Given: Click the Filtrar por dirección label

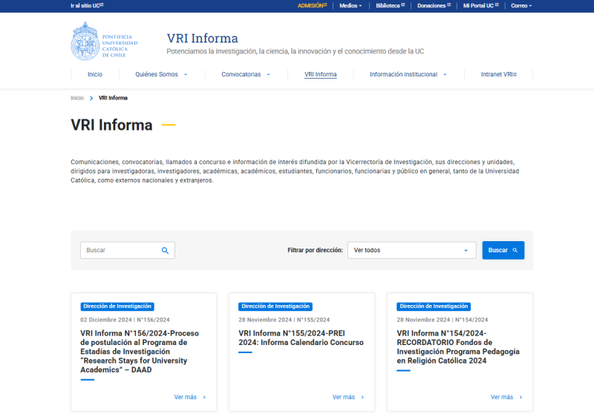Looking at the screenshot, I should (315, 250).
